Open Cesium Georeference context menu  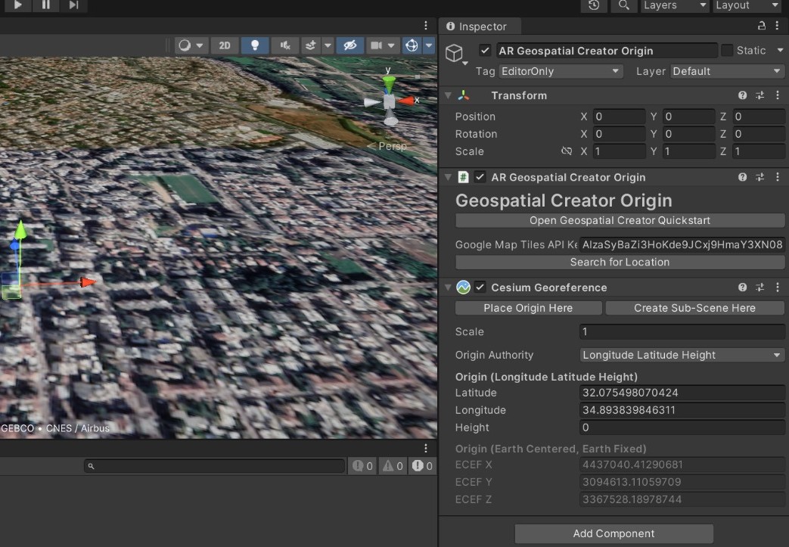[778, 287]
